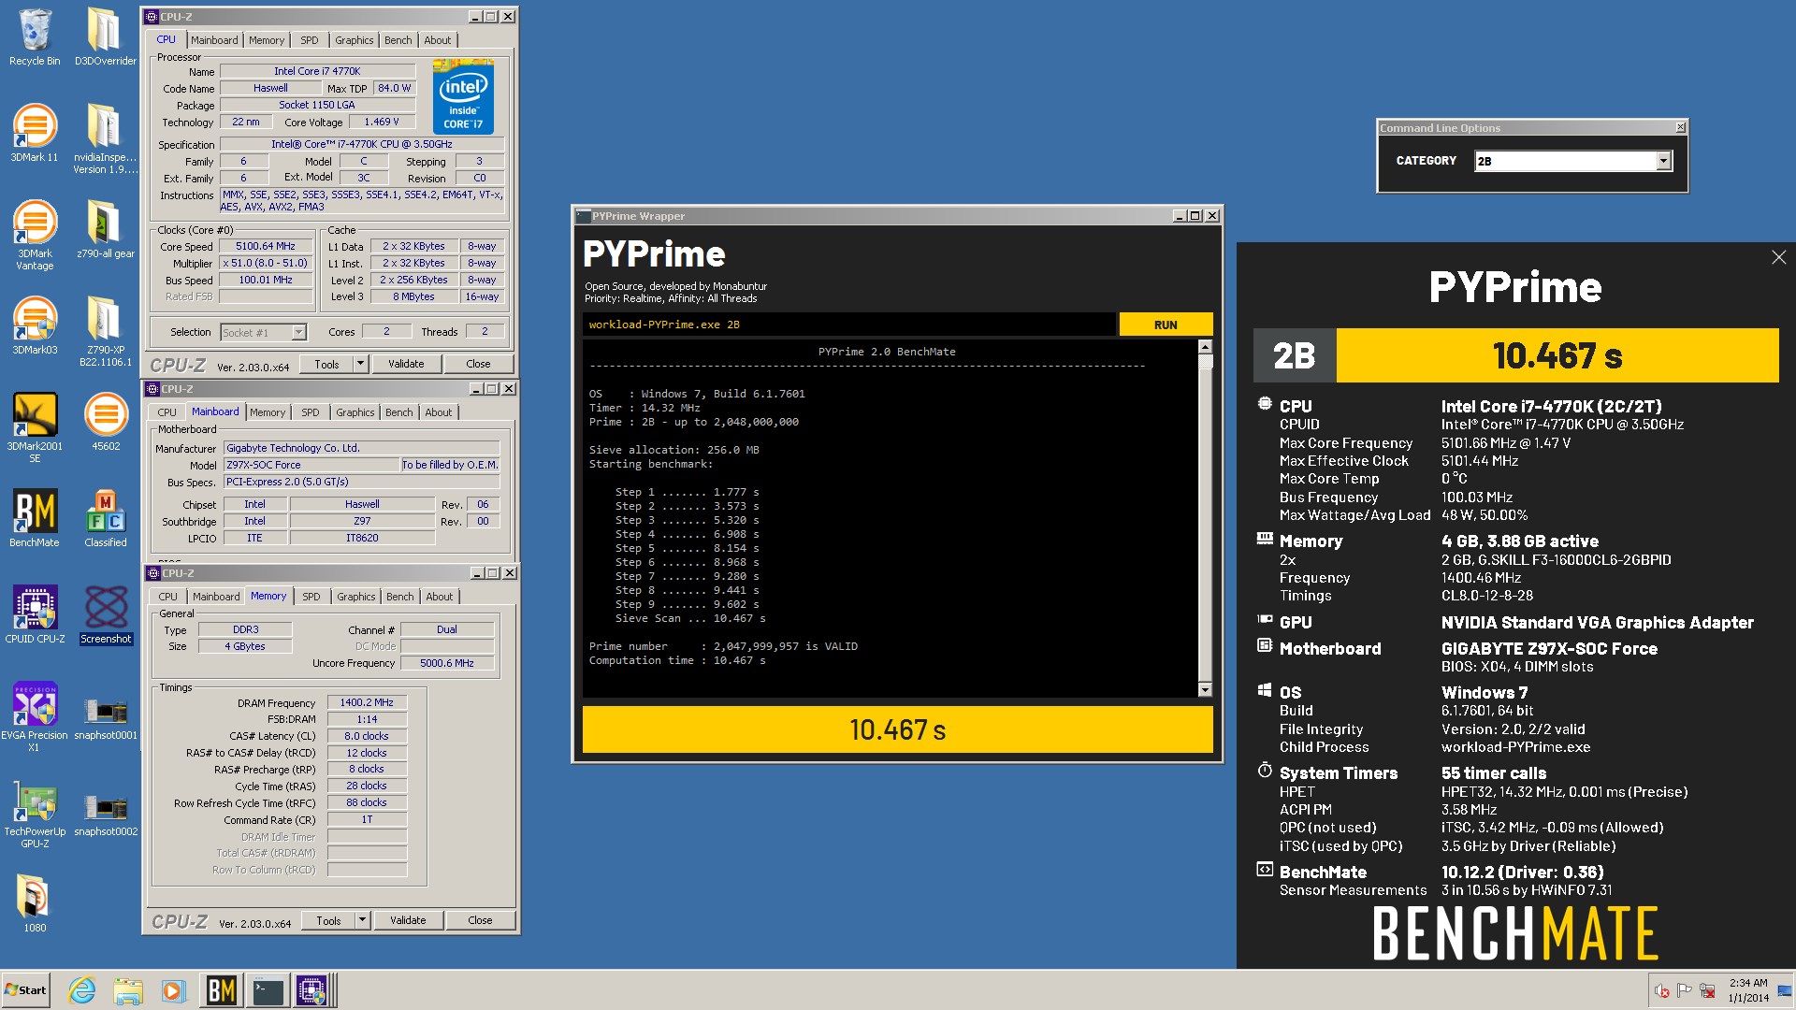Open the Classified desktop icon
Image resolution: width=1796 pixels, height=1010 pixels.
tap(106, 518)
